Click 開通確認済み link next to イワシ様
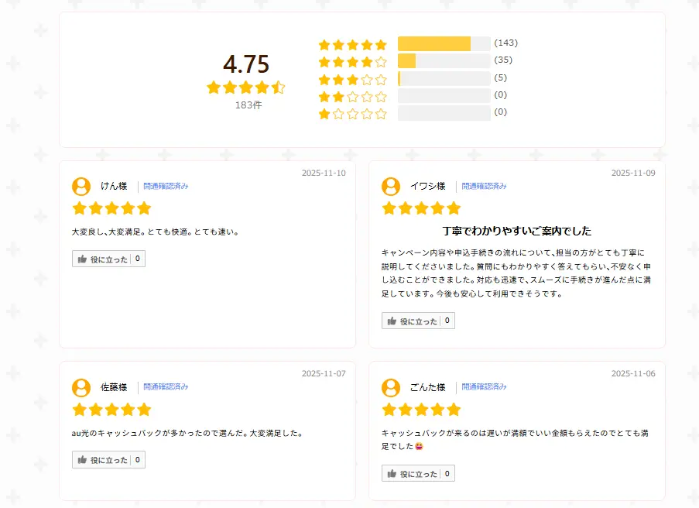This screenshot has height=508, width=699. [x=484, y=187]
